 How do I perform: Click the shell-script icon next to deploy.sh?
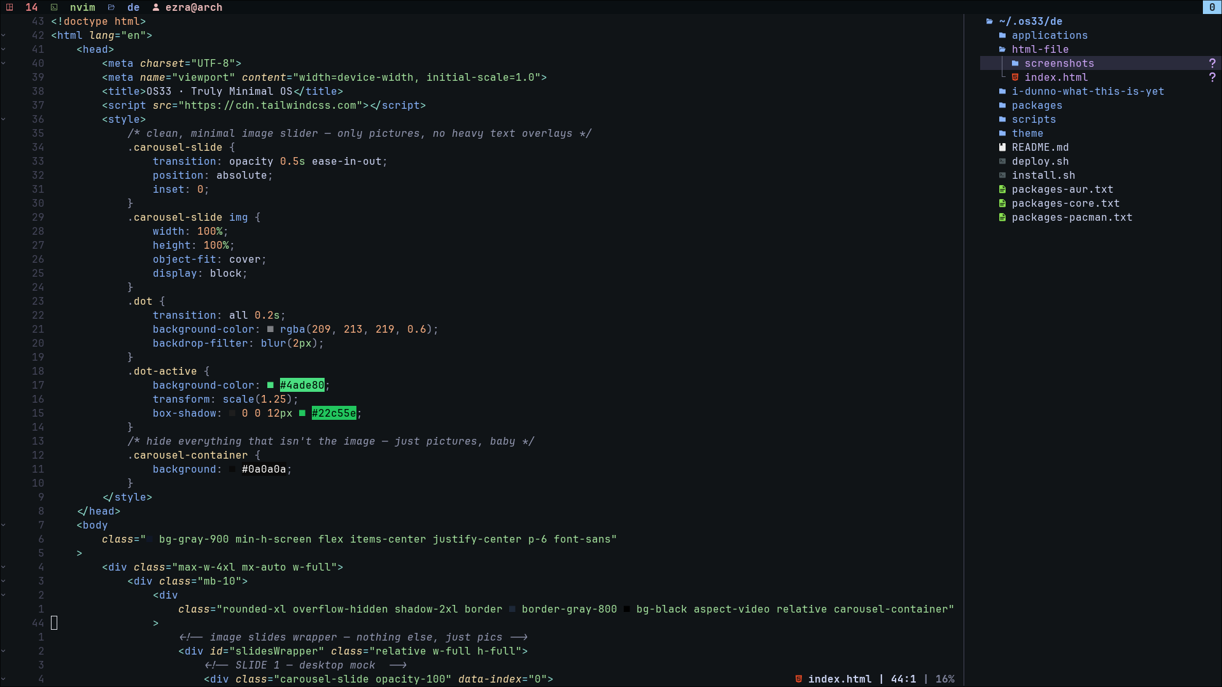(x=1003, y=162)
